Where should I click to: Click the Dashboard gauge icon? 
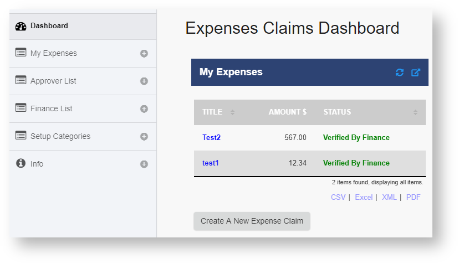[x=21, y=26]
